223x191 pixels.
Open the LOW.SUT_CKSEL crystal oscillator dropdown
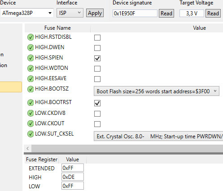pos(158,136)
